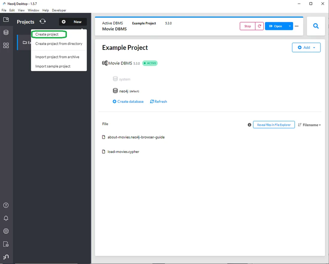The width and height of the screenshot is (329, 264).
Task: Click the system database icon
Action: tap(115, 79)
